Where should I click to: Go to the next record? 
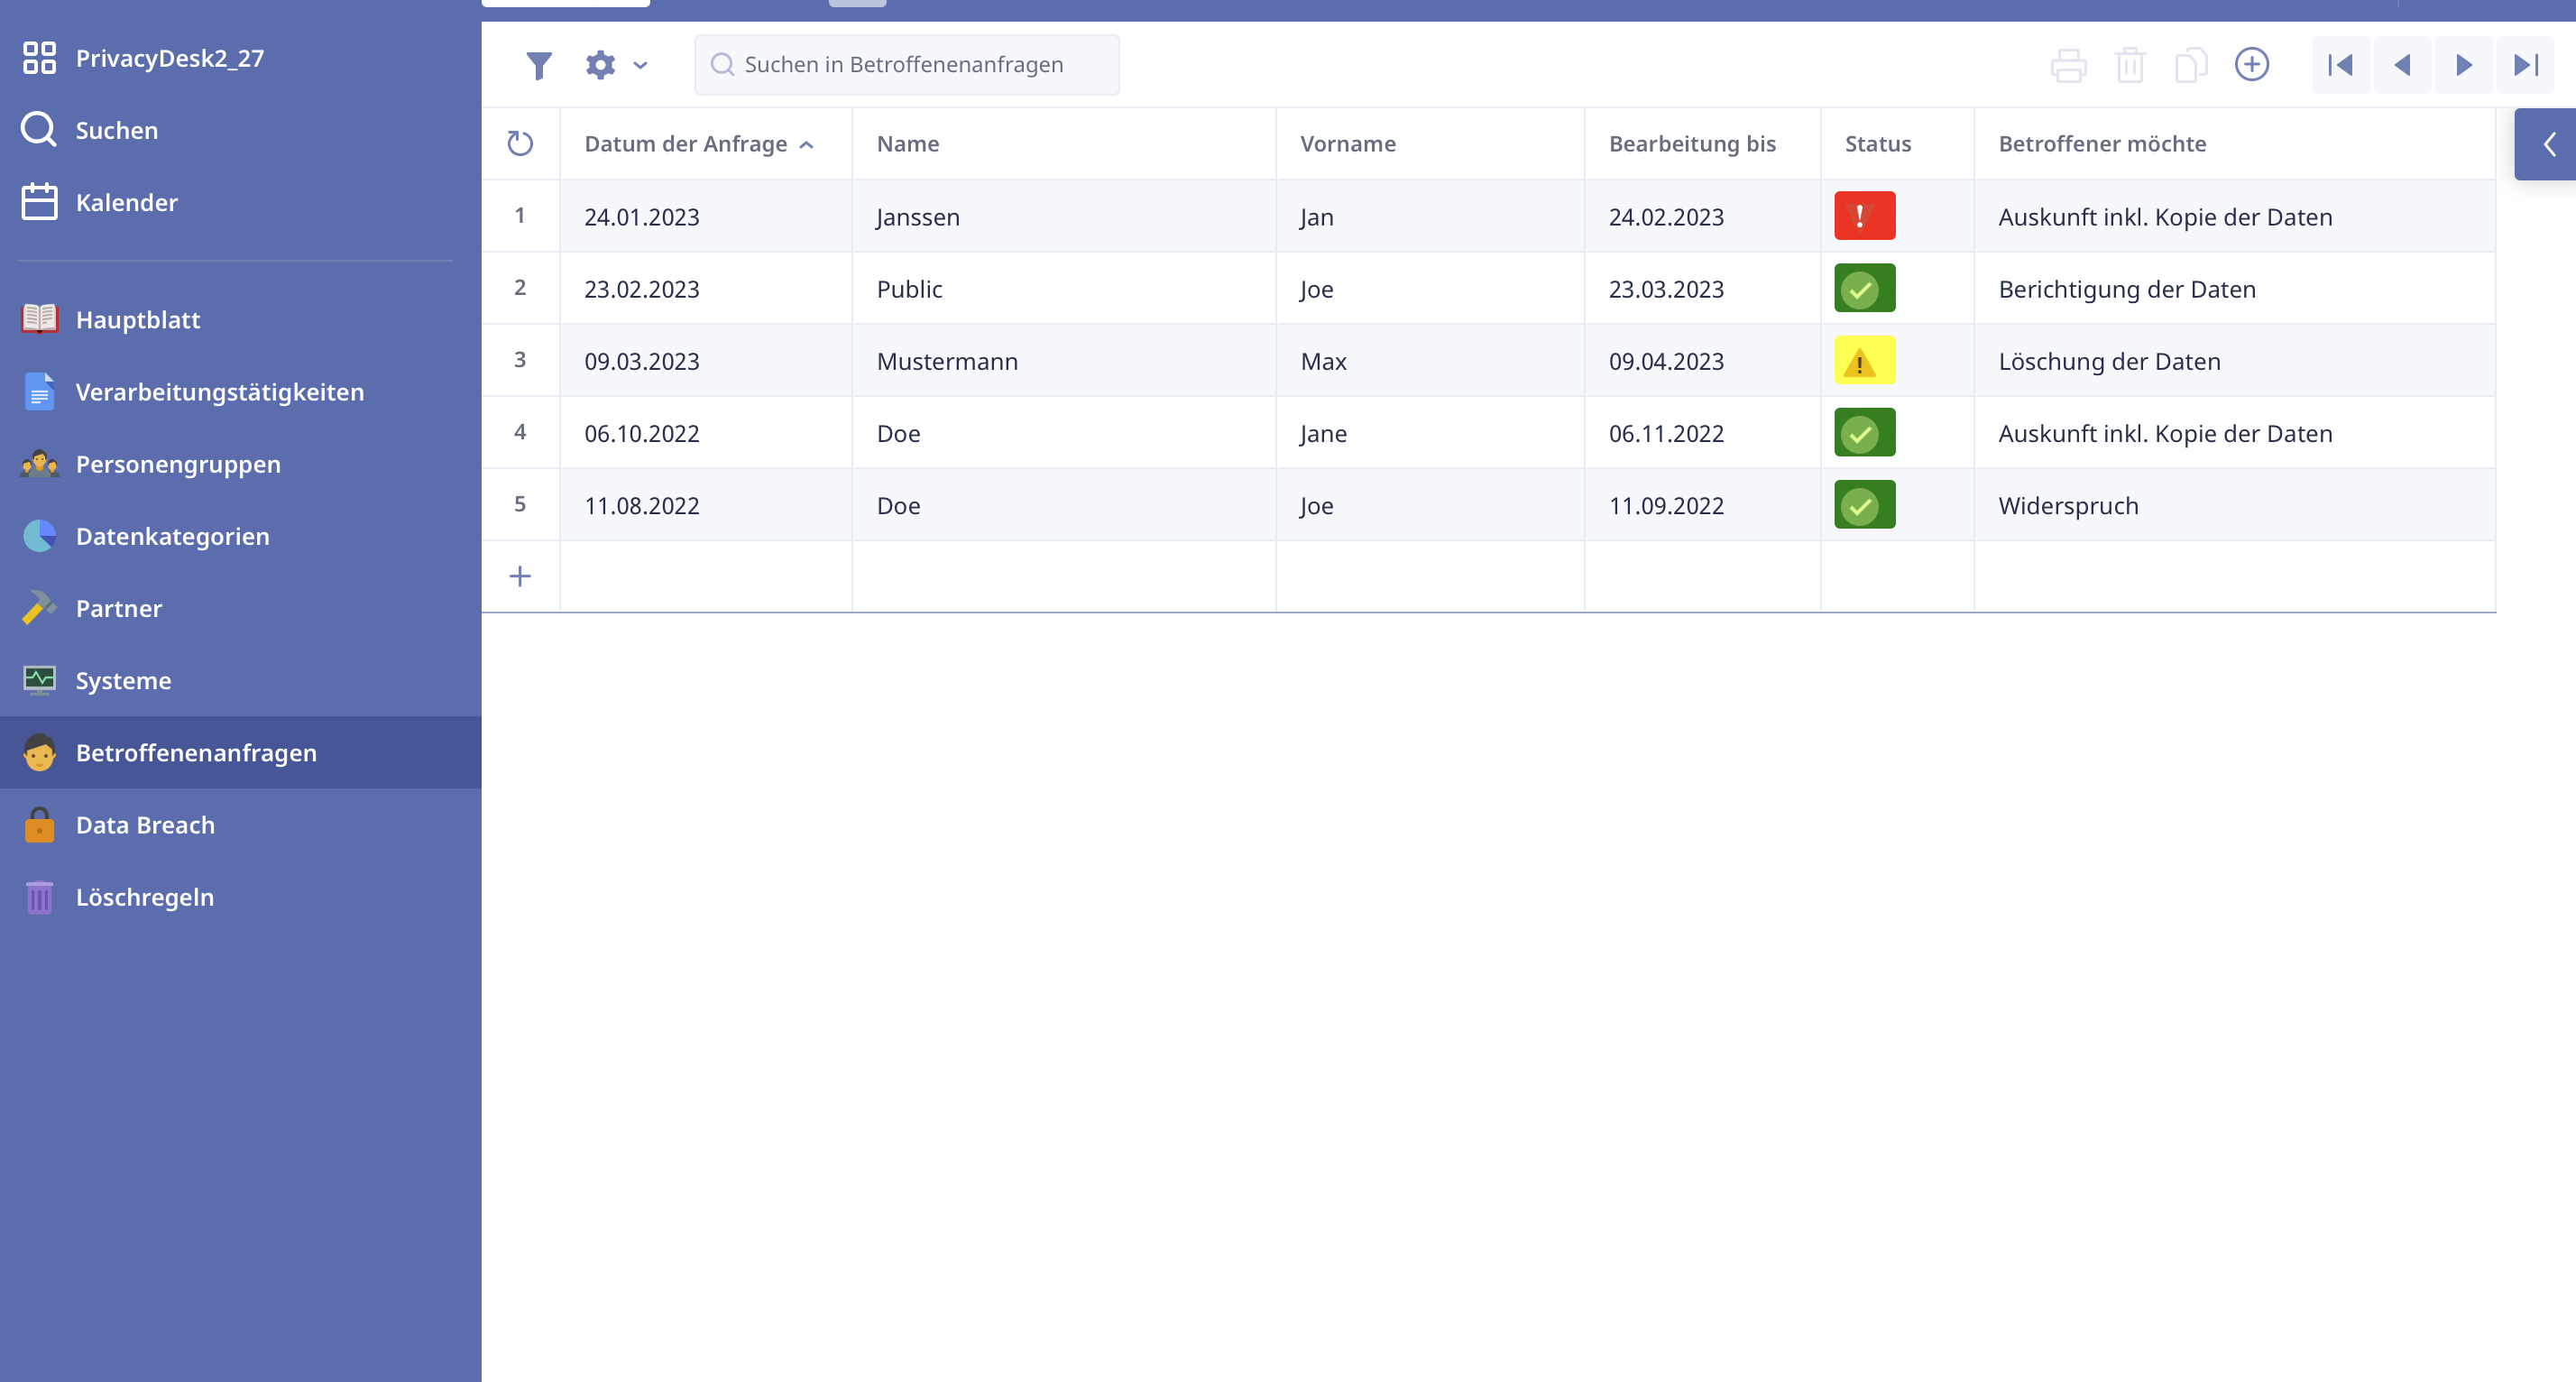click(2463, 65)
